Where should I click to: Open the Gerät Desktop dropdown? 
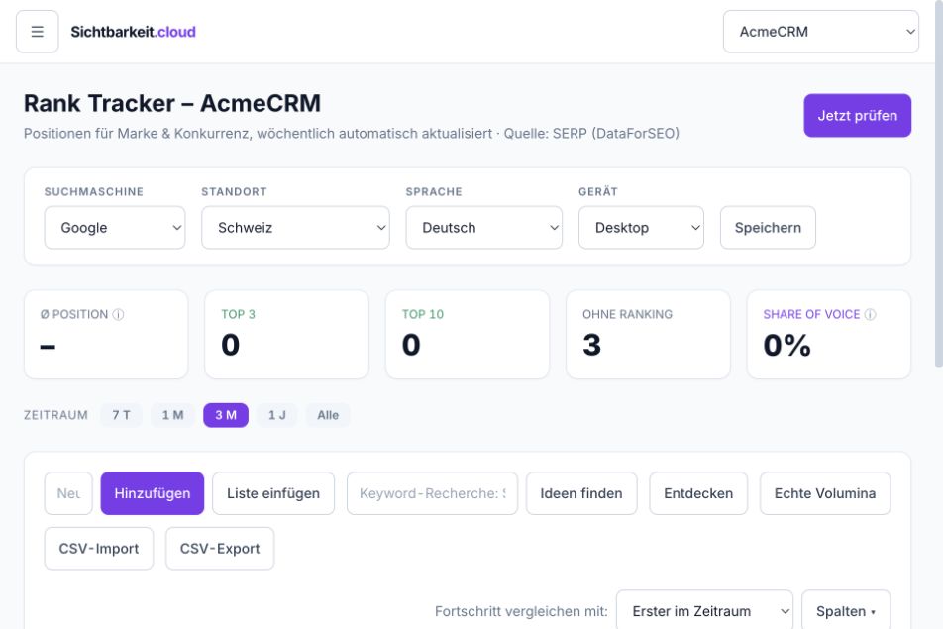pos(641,227)
